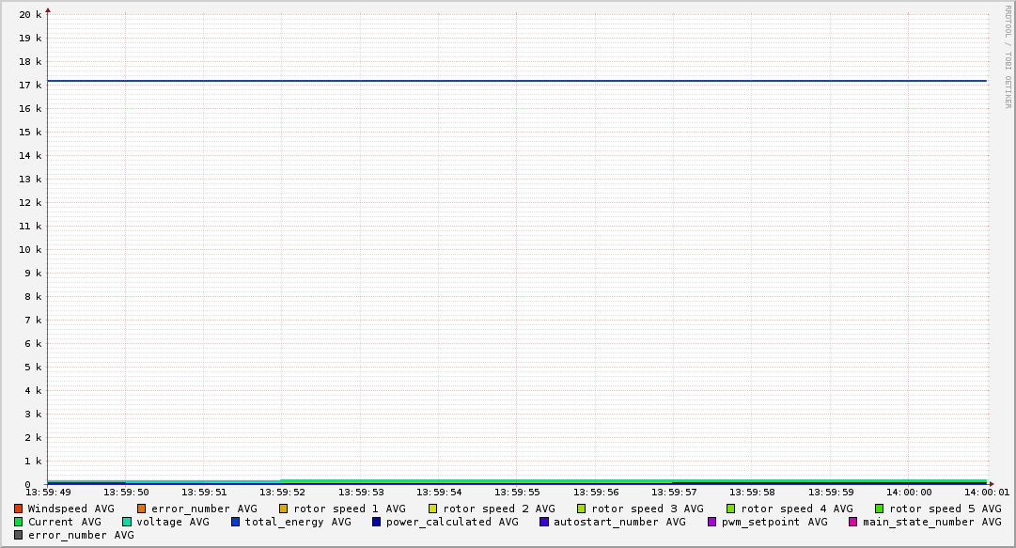Click the blue total_energy AVG swatch

[x=236, y=522]
